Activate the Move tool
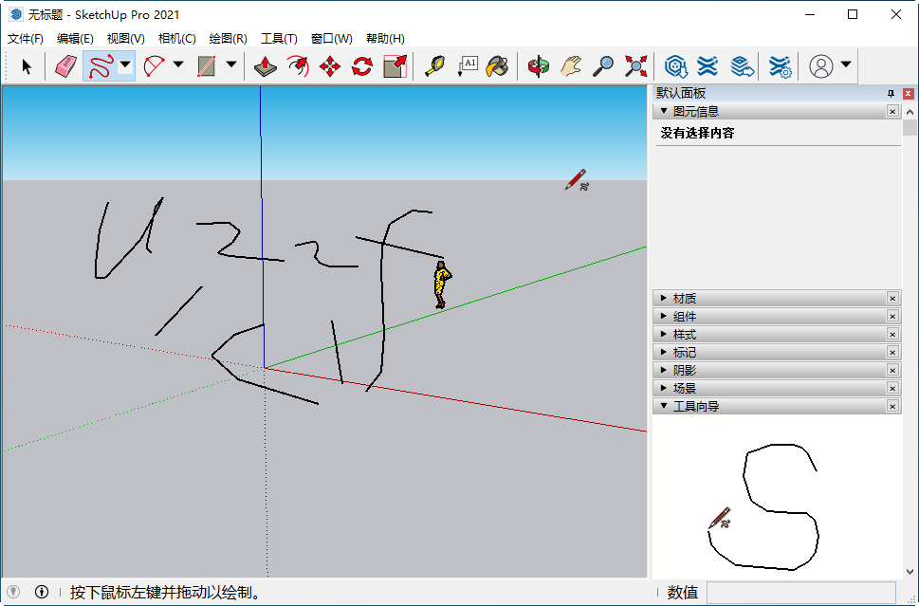Image resolution: width=919 pixels, height=606 pixels. tap(328, 65)
